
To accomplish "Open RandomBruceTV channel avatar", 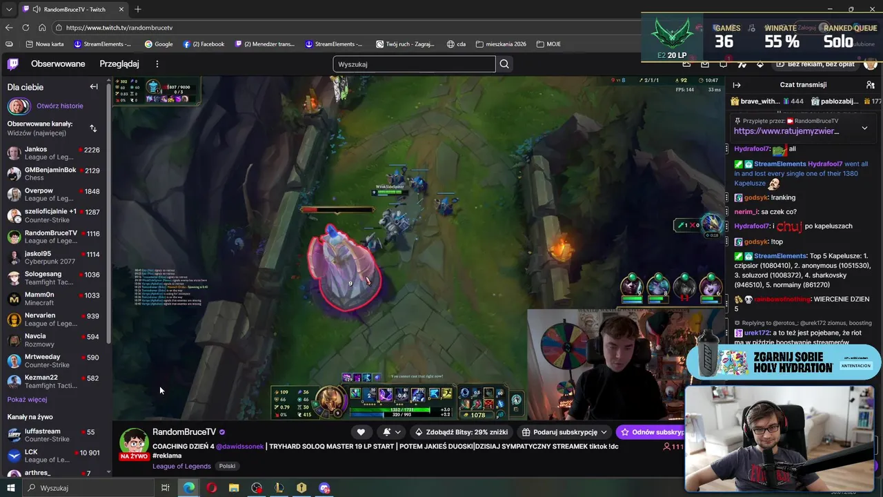I will coord(135,442).
